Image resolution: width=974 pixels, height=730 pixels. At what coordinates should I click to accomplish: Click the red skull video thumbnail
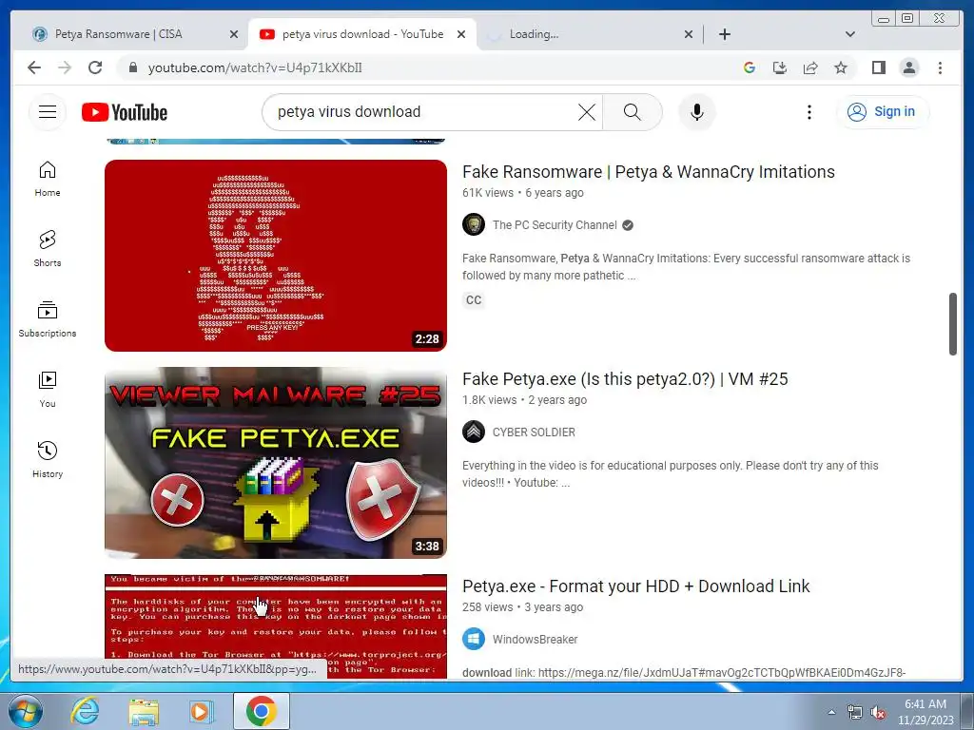pos(275,255)
